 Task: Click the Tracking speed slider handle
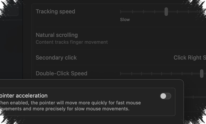tap(166, 12)
